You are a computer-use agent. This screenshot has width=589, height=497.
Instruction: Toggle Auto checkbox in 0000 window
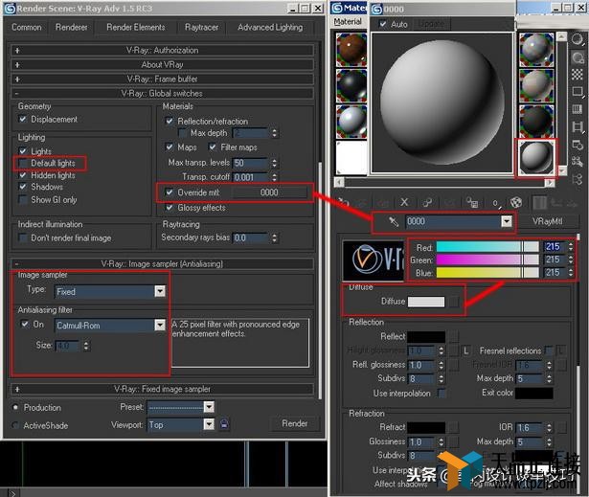[382, 24]
